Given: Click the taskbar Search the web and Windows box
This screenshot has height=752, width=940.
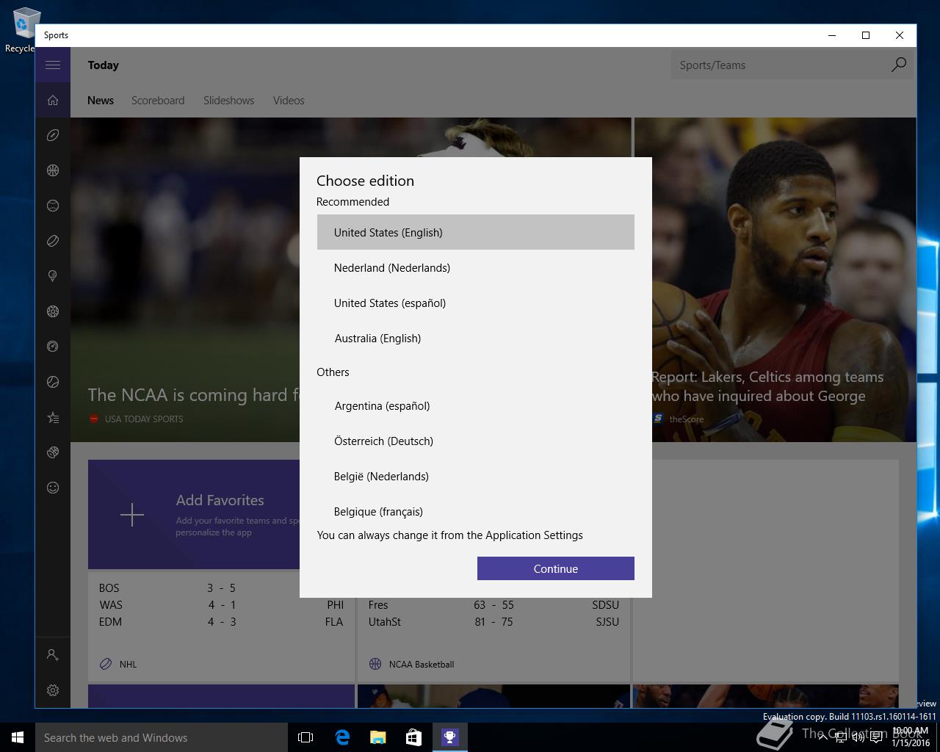Looking at the screenshot, I should 162,737.
